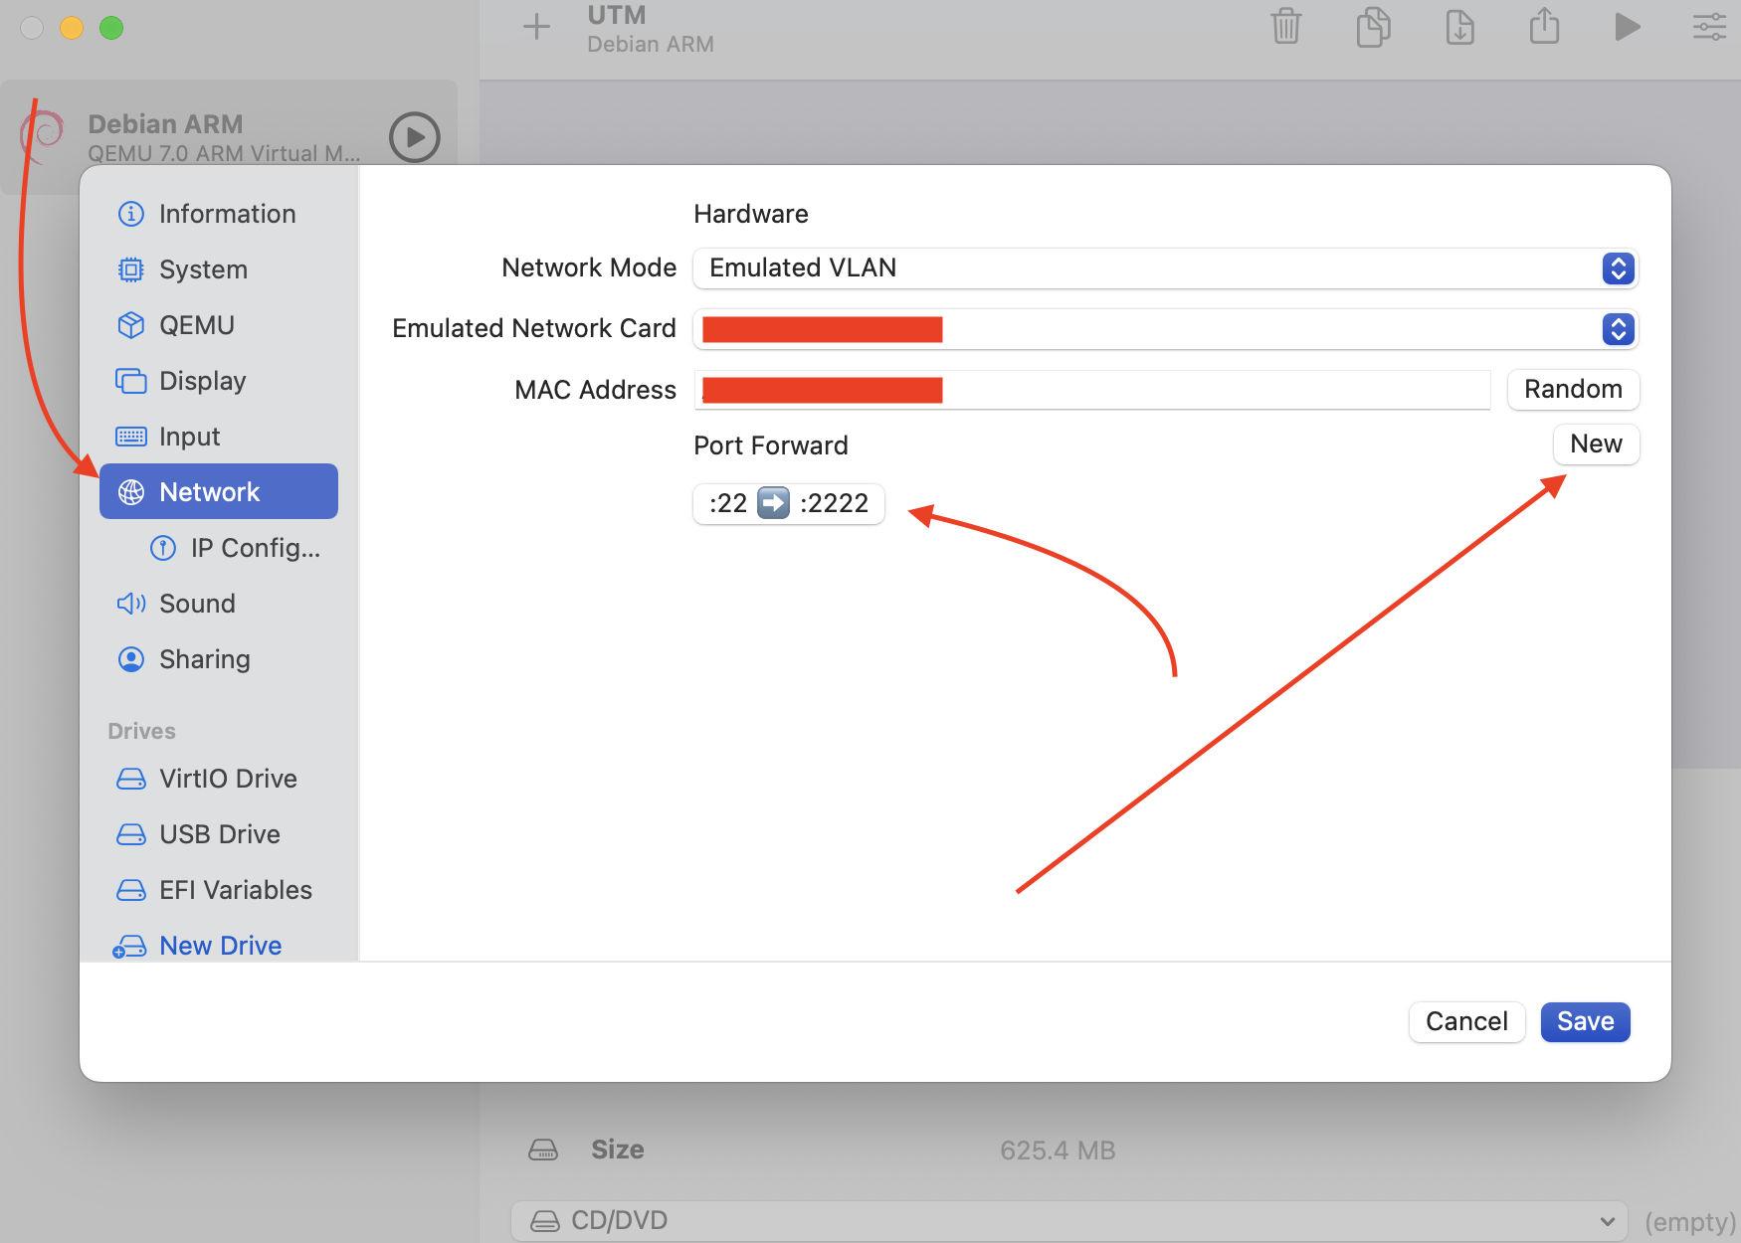The image size is (1741, 1243).
Task: Click the clone VM icon in toolbar
Action: click(1373, 27)
